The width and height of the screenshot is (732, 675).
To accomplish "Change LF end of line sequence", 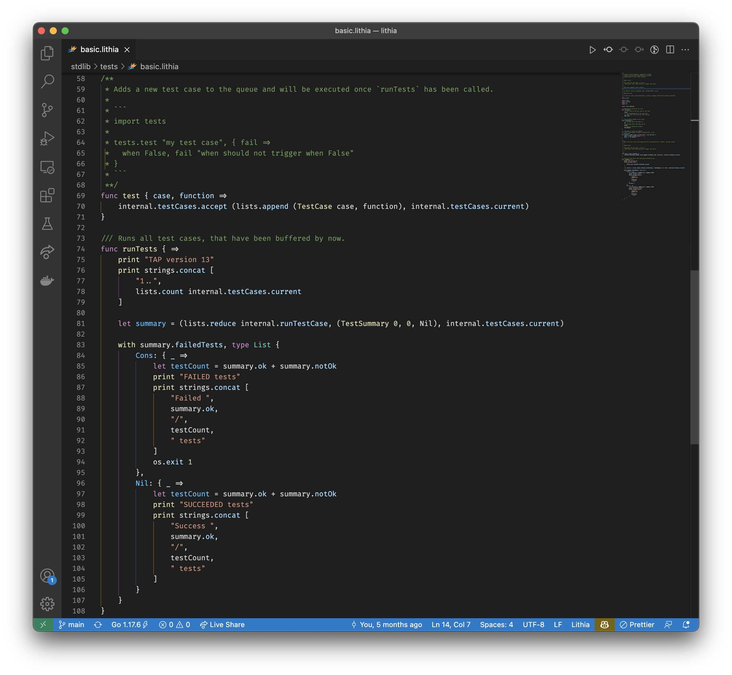I will point(558,625).
